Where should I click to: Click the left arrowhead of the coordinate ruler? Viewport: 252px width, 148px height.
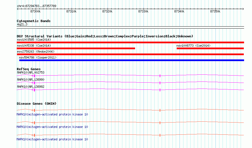click(x=18, y=9)
